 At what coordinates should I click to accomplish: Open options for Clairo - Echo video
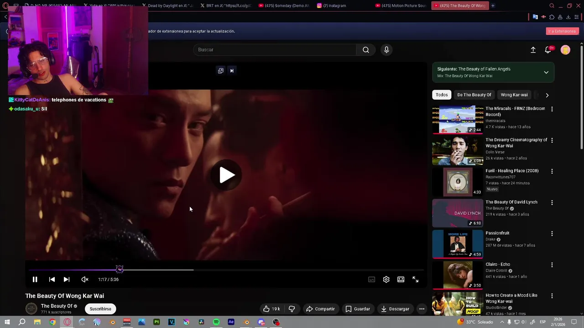[x=552, y=265]
